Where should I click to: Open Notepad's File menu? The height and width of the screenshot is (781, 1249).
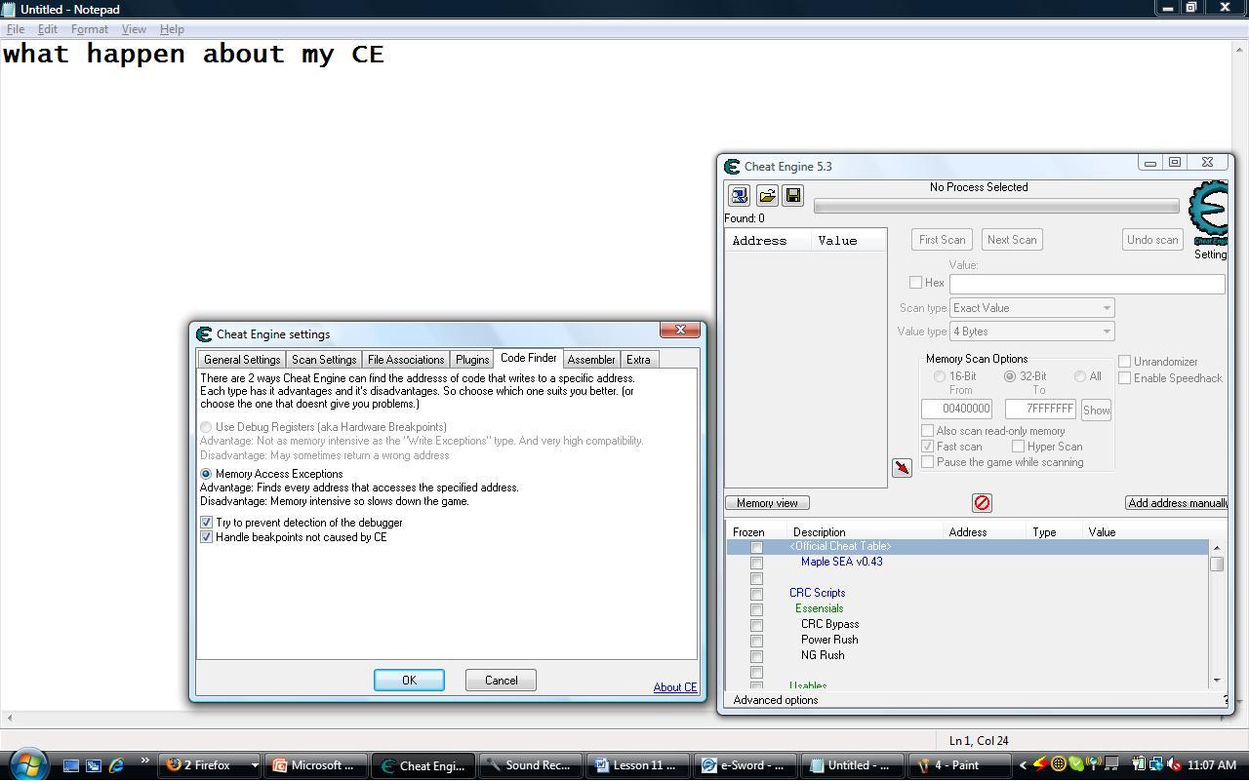tap(16, 29)
